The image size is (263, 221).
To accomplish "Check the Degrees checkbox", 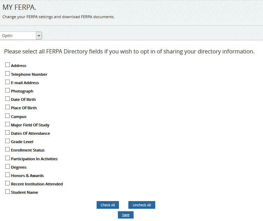I will tap(7, 167).
